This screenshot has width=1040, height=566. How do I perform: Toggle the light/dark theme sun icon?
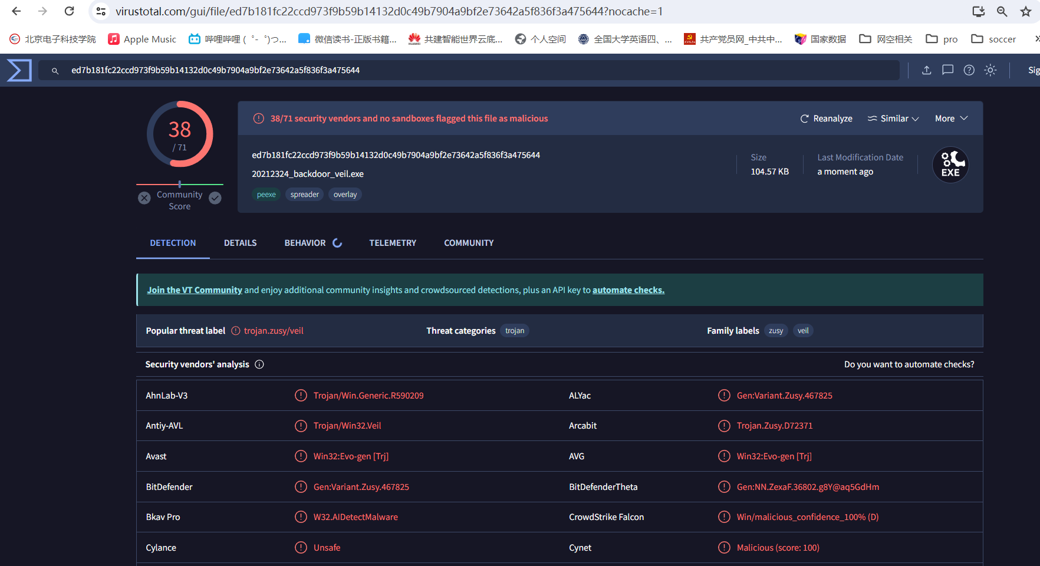pos(990,70)
